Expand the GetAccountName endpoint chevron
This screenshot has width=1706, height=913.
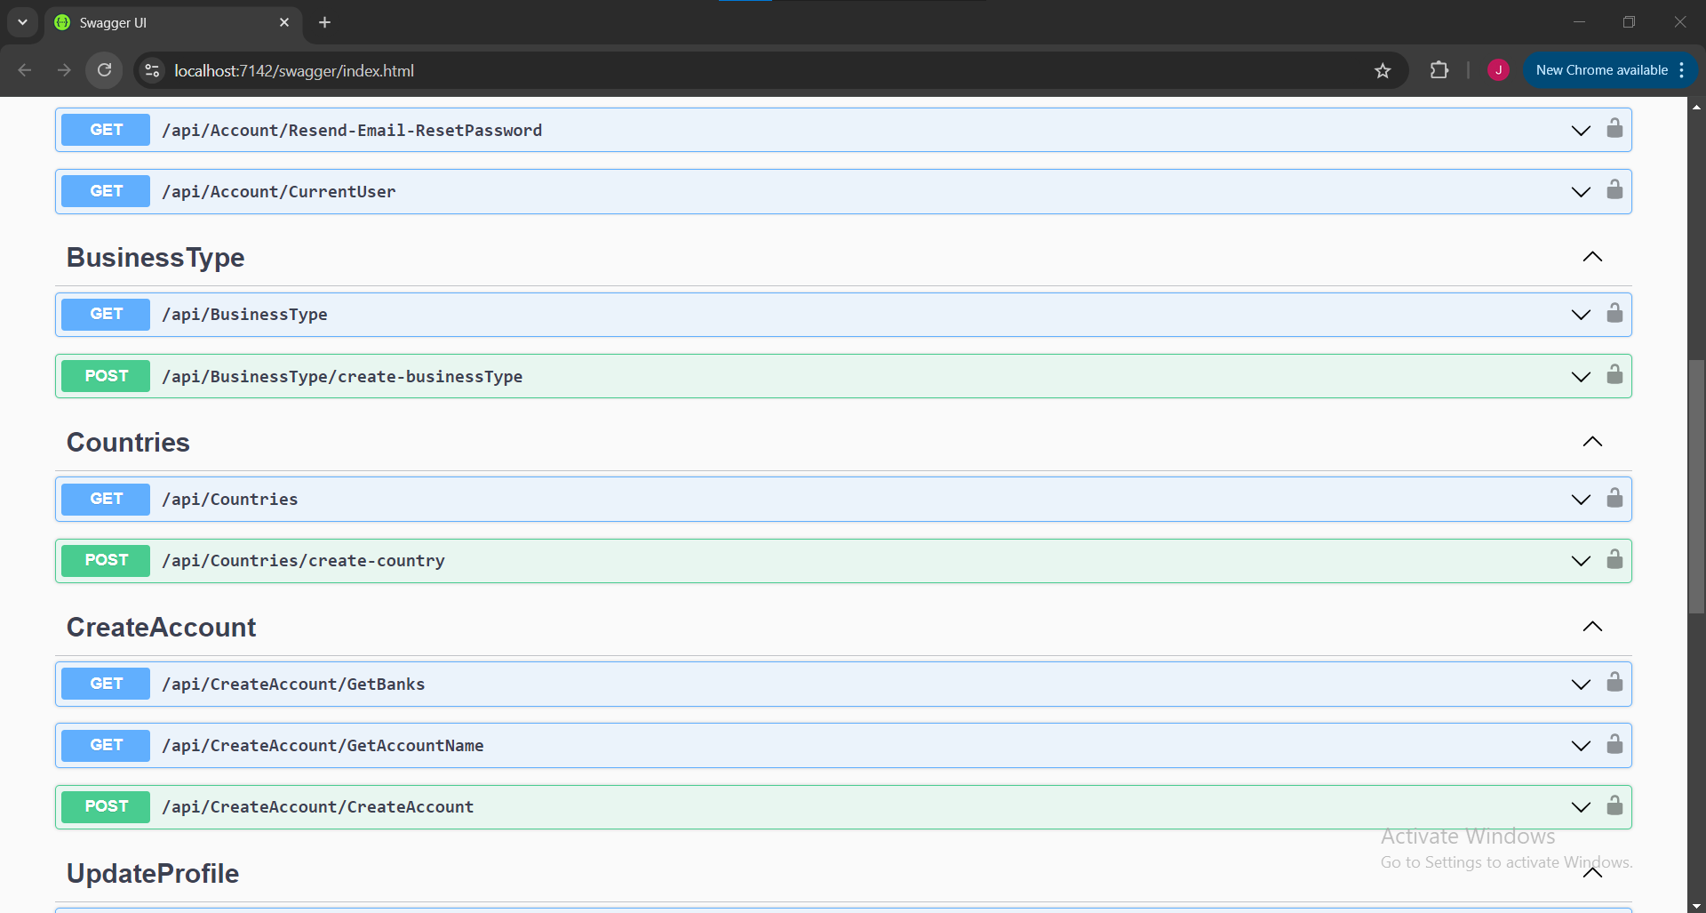(1581, 746)
